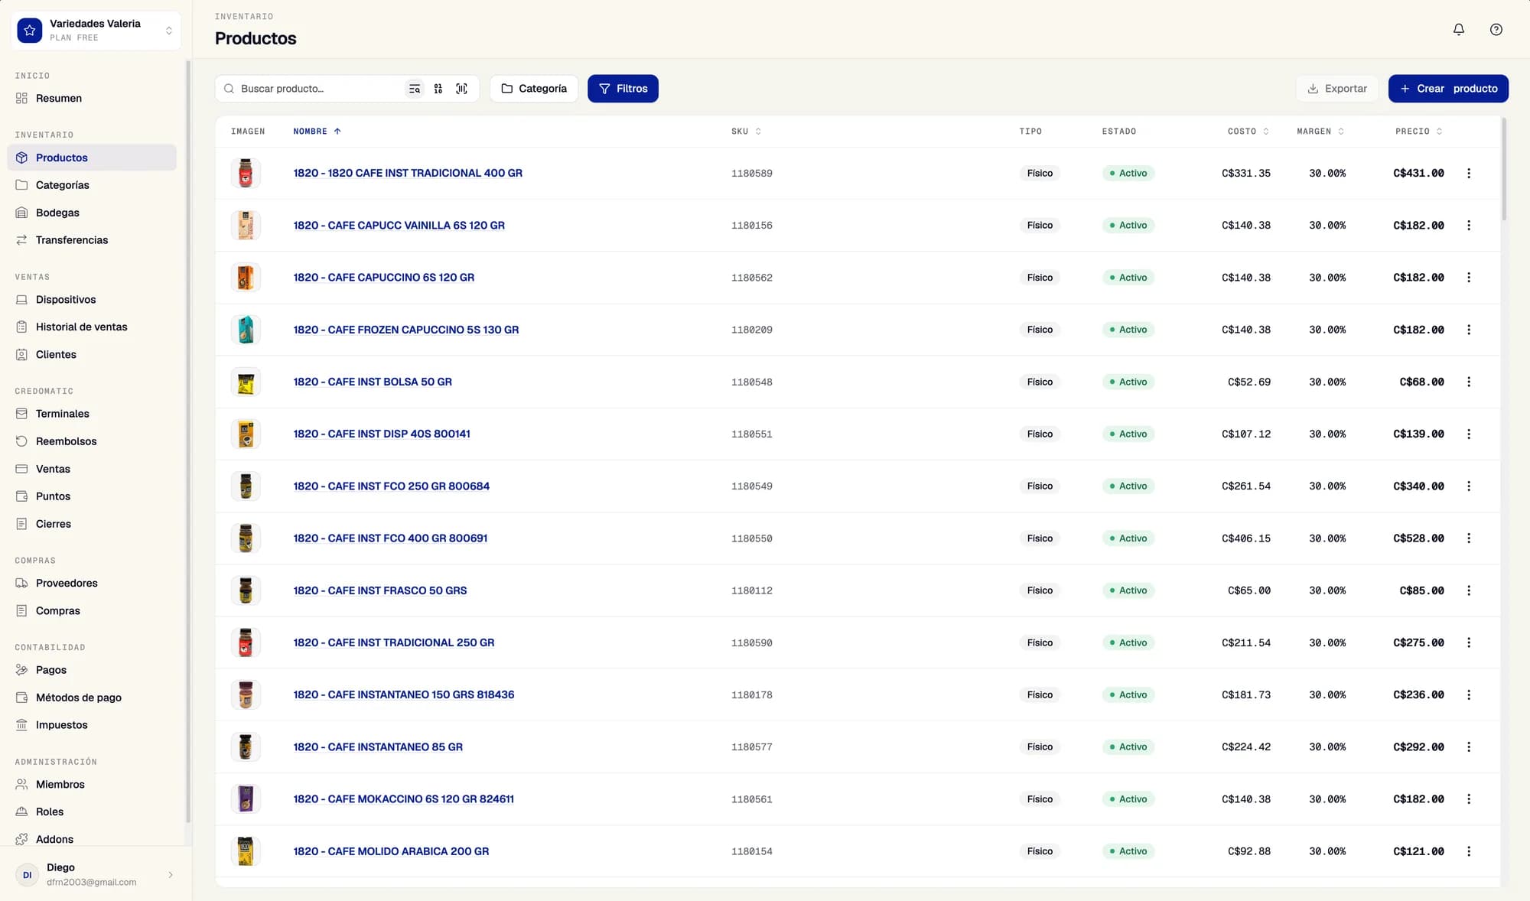Open row actions for CAFE CAPUCC VAINILLA 6S 120 GR
Viewport: 1530px width, 901px height.
(x=1469, y=226)
